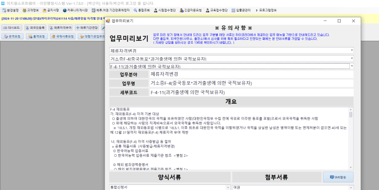
Task: Open 입출금관리 menu item
Action: click(241, 10)
